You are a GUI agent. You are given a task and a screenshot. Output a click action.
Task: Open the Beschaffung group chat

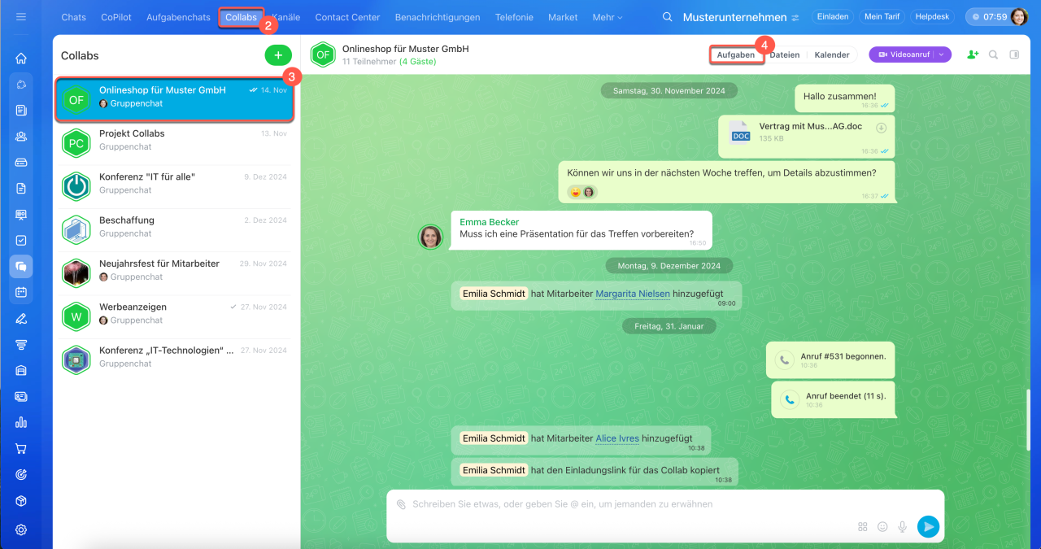click(x=175, y=230)
